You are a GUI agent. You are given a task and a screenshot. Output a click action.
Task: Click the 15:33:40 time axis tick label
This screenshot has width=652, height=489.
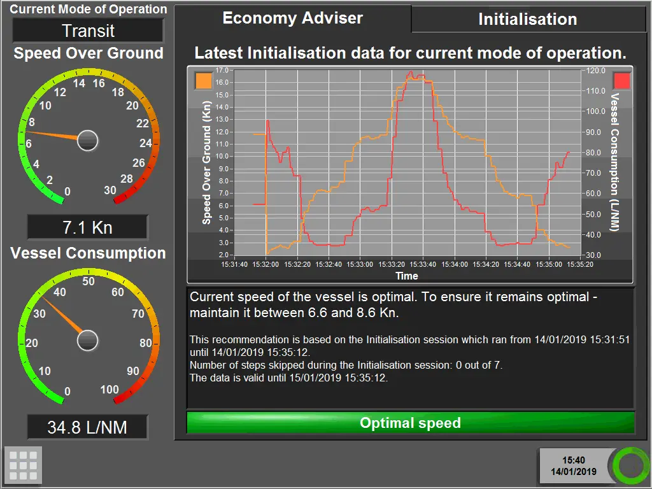click(x=423, y=264)
